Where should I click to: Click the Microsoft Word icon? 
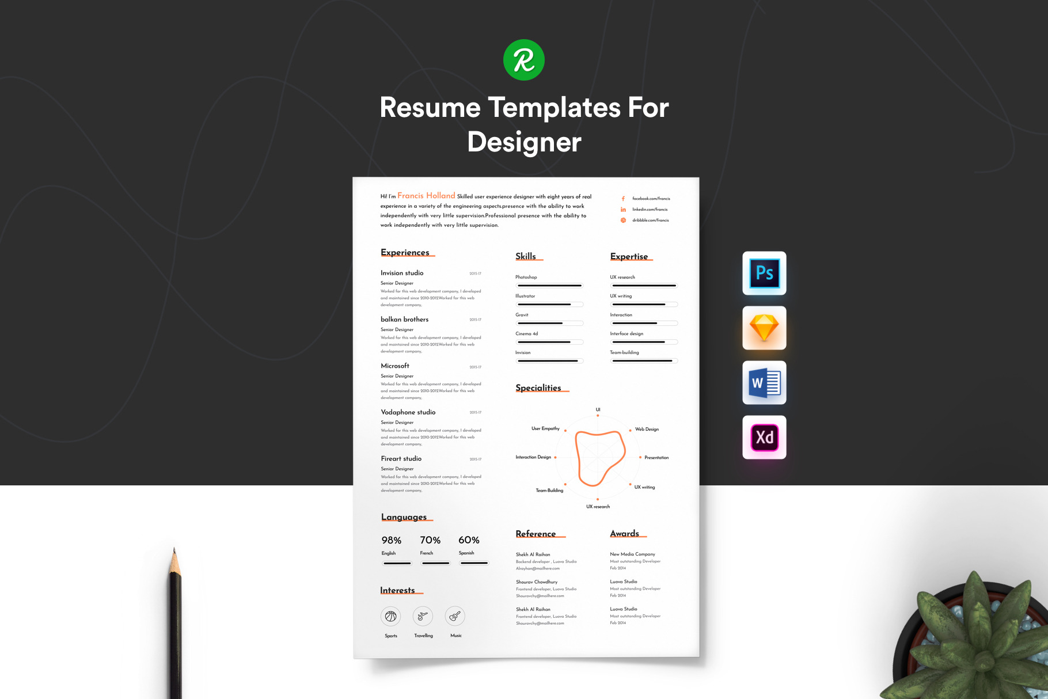pos(764,382)
